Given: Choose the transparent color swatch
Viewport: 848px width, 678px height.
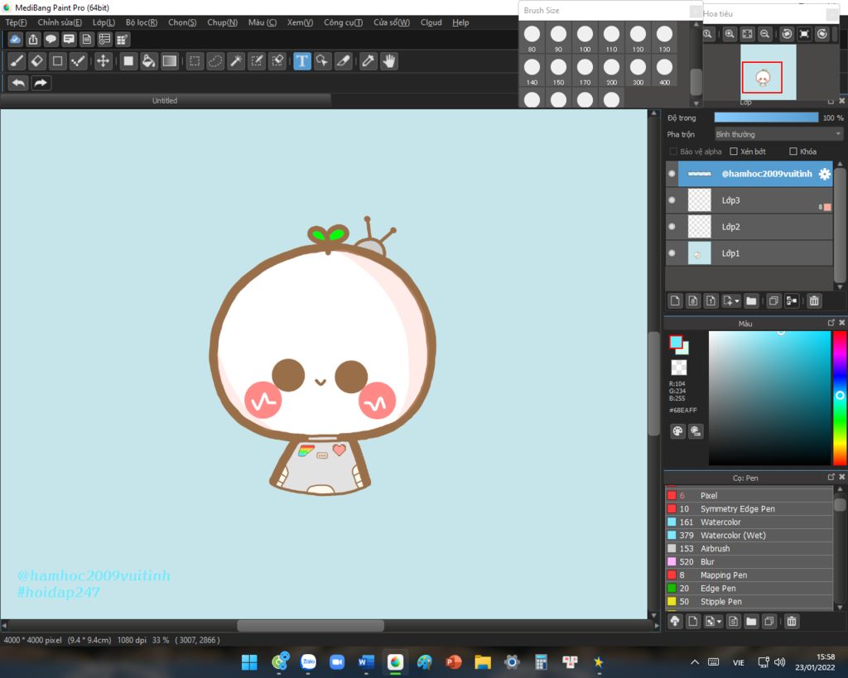Looking at the screenshot, I should 679,368.
